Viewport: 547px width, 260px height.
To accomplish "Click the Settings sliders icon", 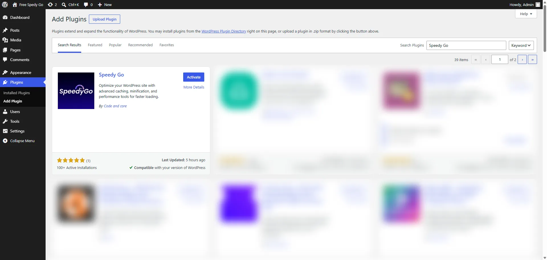I will 5,131.
